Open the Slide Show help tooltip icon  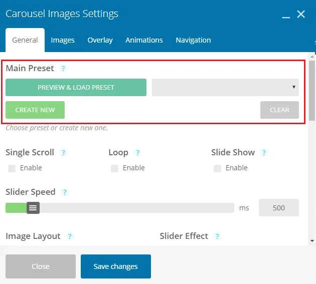(x=264, y=153)
